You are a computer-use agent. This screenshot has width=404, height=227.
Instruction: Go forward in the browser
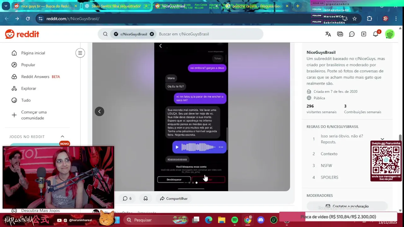pos(17,19)
